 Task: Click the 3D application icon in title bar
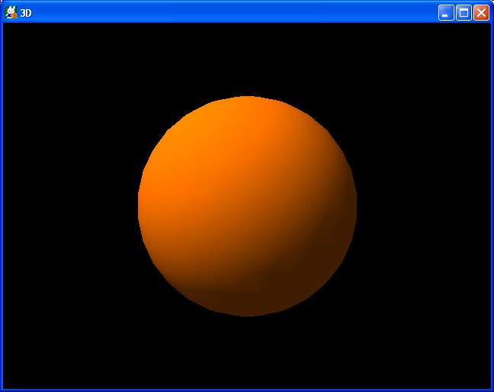click(11, 12)
